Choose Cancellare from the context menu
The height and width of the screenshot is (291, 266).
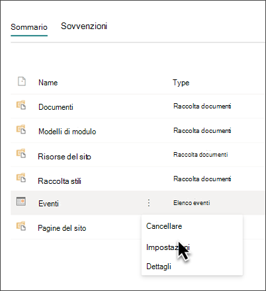(164, 226)
